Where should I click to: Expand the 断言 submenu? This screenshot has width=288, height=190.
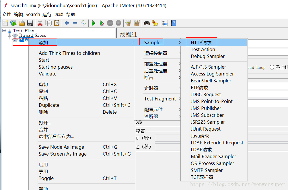pyautogui.click(x=158, y=77)
